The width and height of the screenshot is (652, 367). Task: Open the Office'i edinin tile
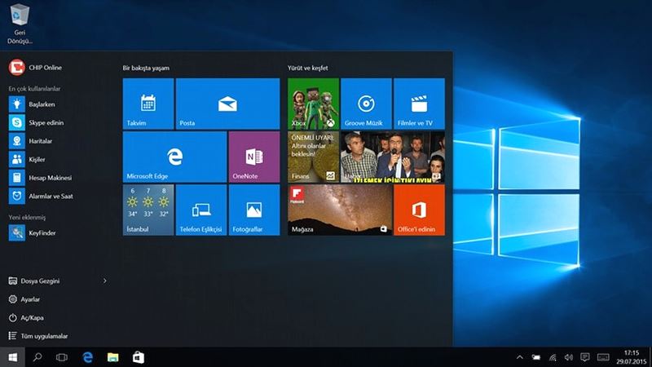click(419, 210)
